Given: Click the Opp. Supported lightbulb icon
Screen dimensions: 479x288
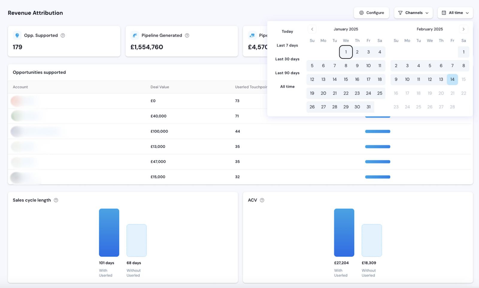Looking at the screenshot, I should (x=17, y=35).
